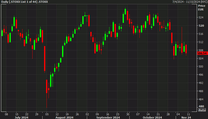This screenshot has width=208, height=119.
Task: Click the date tick '09' in September
Action: click(x=97, y=114)
